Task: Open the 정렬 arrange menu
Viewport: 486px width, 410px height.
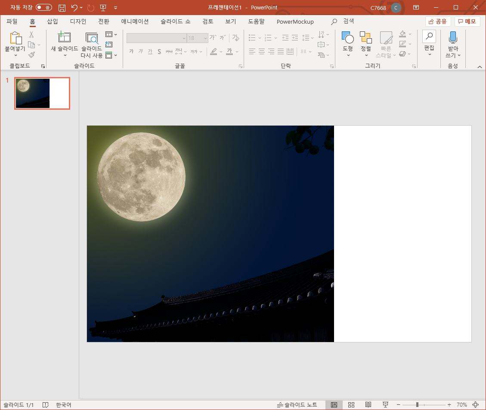Action: [366, 43]
